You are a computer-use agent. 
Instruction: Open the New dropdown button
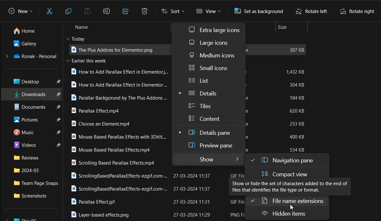point(21,11)
